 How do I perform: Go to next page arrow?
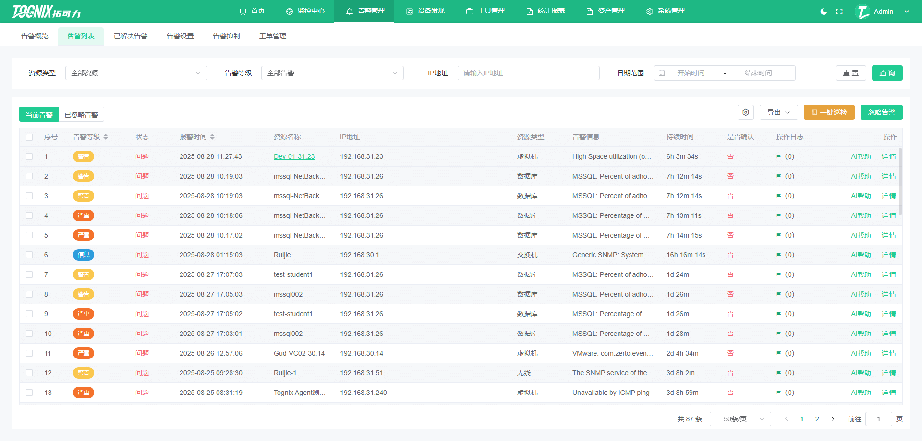pyautogui.click(x=833, y=419)
